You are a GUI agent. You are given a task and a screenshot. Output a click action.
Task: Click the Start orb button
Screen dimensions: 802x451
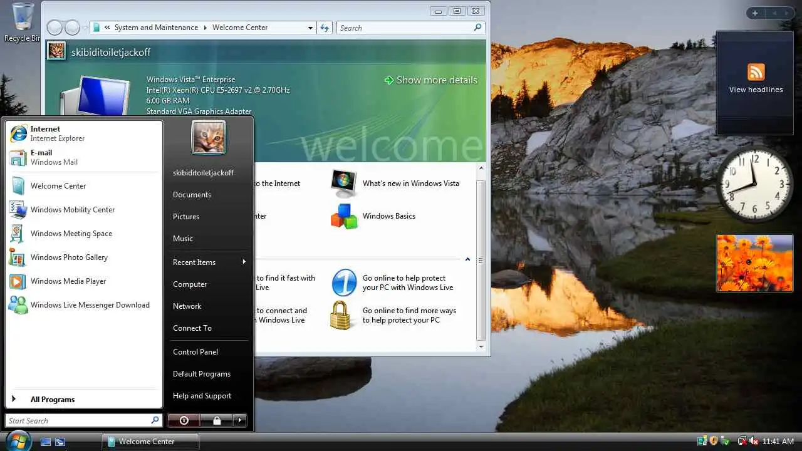[18, 440]
